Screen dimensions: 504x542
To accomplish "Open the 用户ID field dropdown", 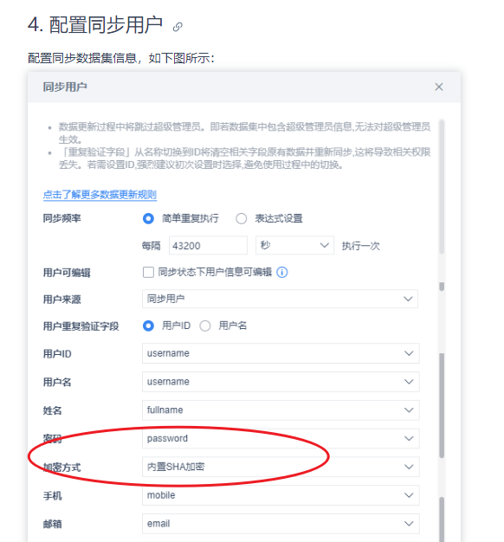I will [x=281, y=353].
